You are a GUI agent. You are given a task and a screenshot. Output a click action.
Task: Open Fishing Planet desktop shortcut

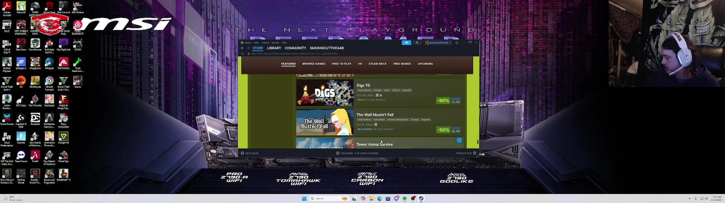21,176
